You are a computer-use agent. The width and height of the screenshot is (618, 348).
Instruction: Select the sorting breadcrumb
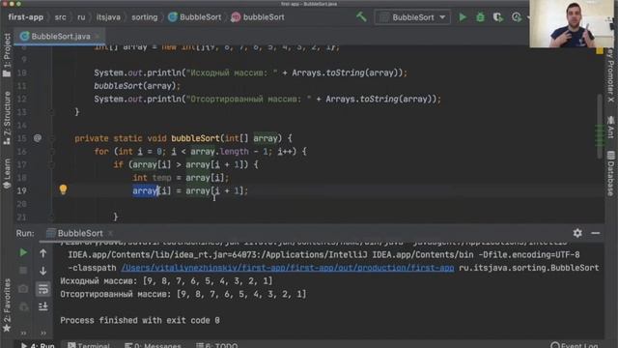[x=144, y=17]
